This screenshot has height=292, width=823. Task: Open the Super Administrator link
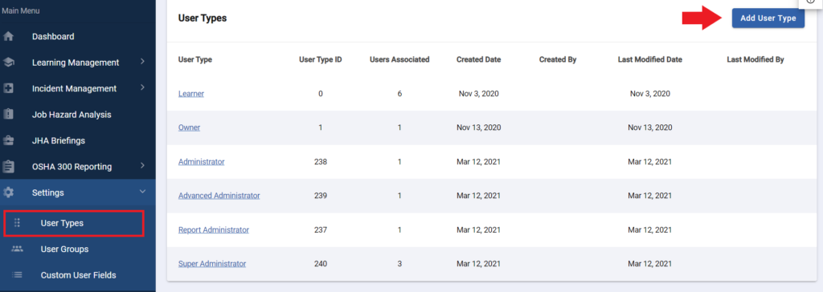[212, 264]
